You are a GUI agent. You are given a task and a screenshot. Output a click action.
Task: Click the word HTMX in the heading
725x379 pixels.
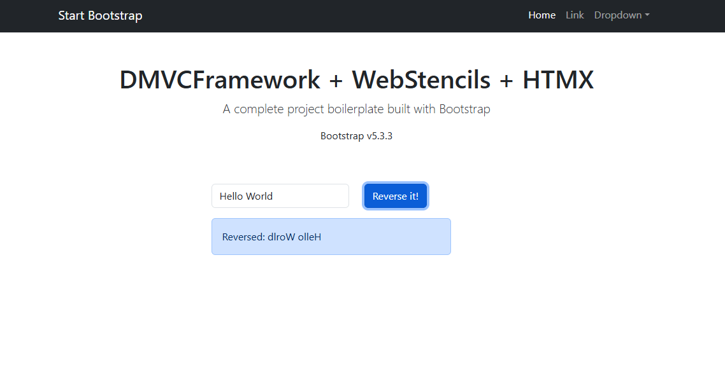click(x=558, y=80)
